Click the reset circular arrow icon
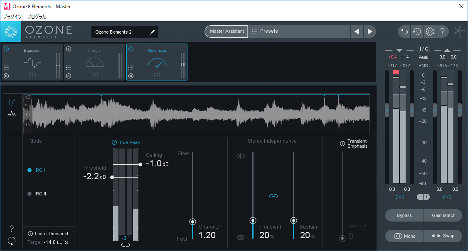Image resolution: width=468 pixels, height=251 pixels. [x=12, y=241]
